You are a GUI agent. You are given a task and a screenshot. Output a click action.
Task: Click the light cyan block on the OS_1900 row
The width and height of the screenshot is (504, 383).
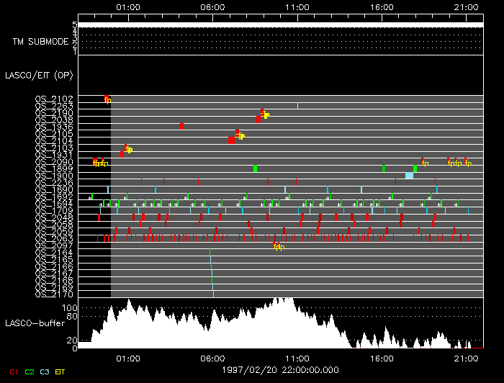click(x=409, y=175)
